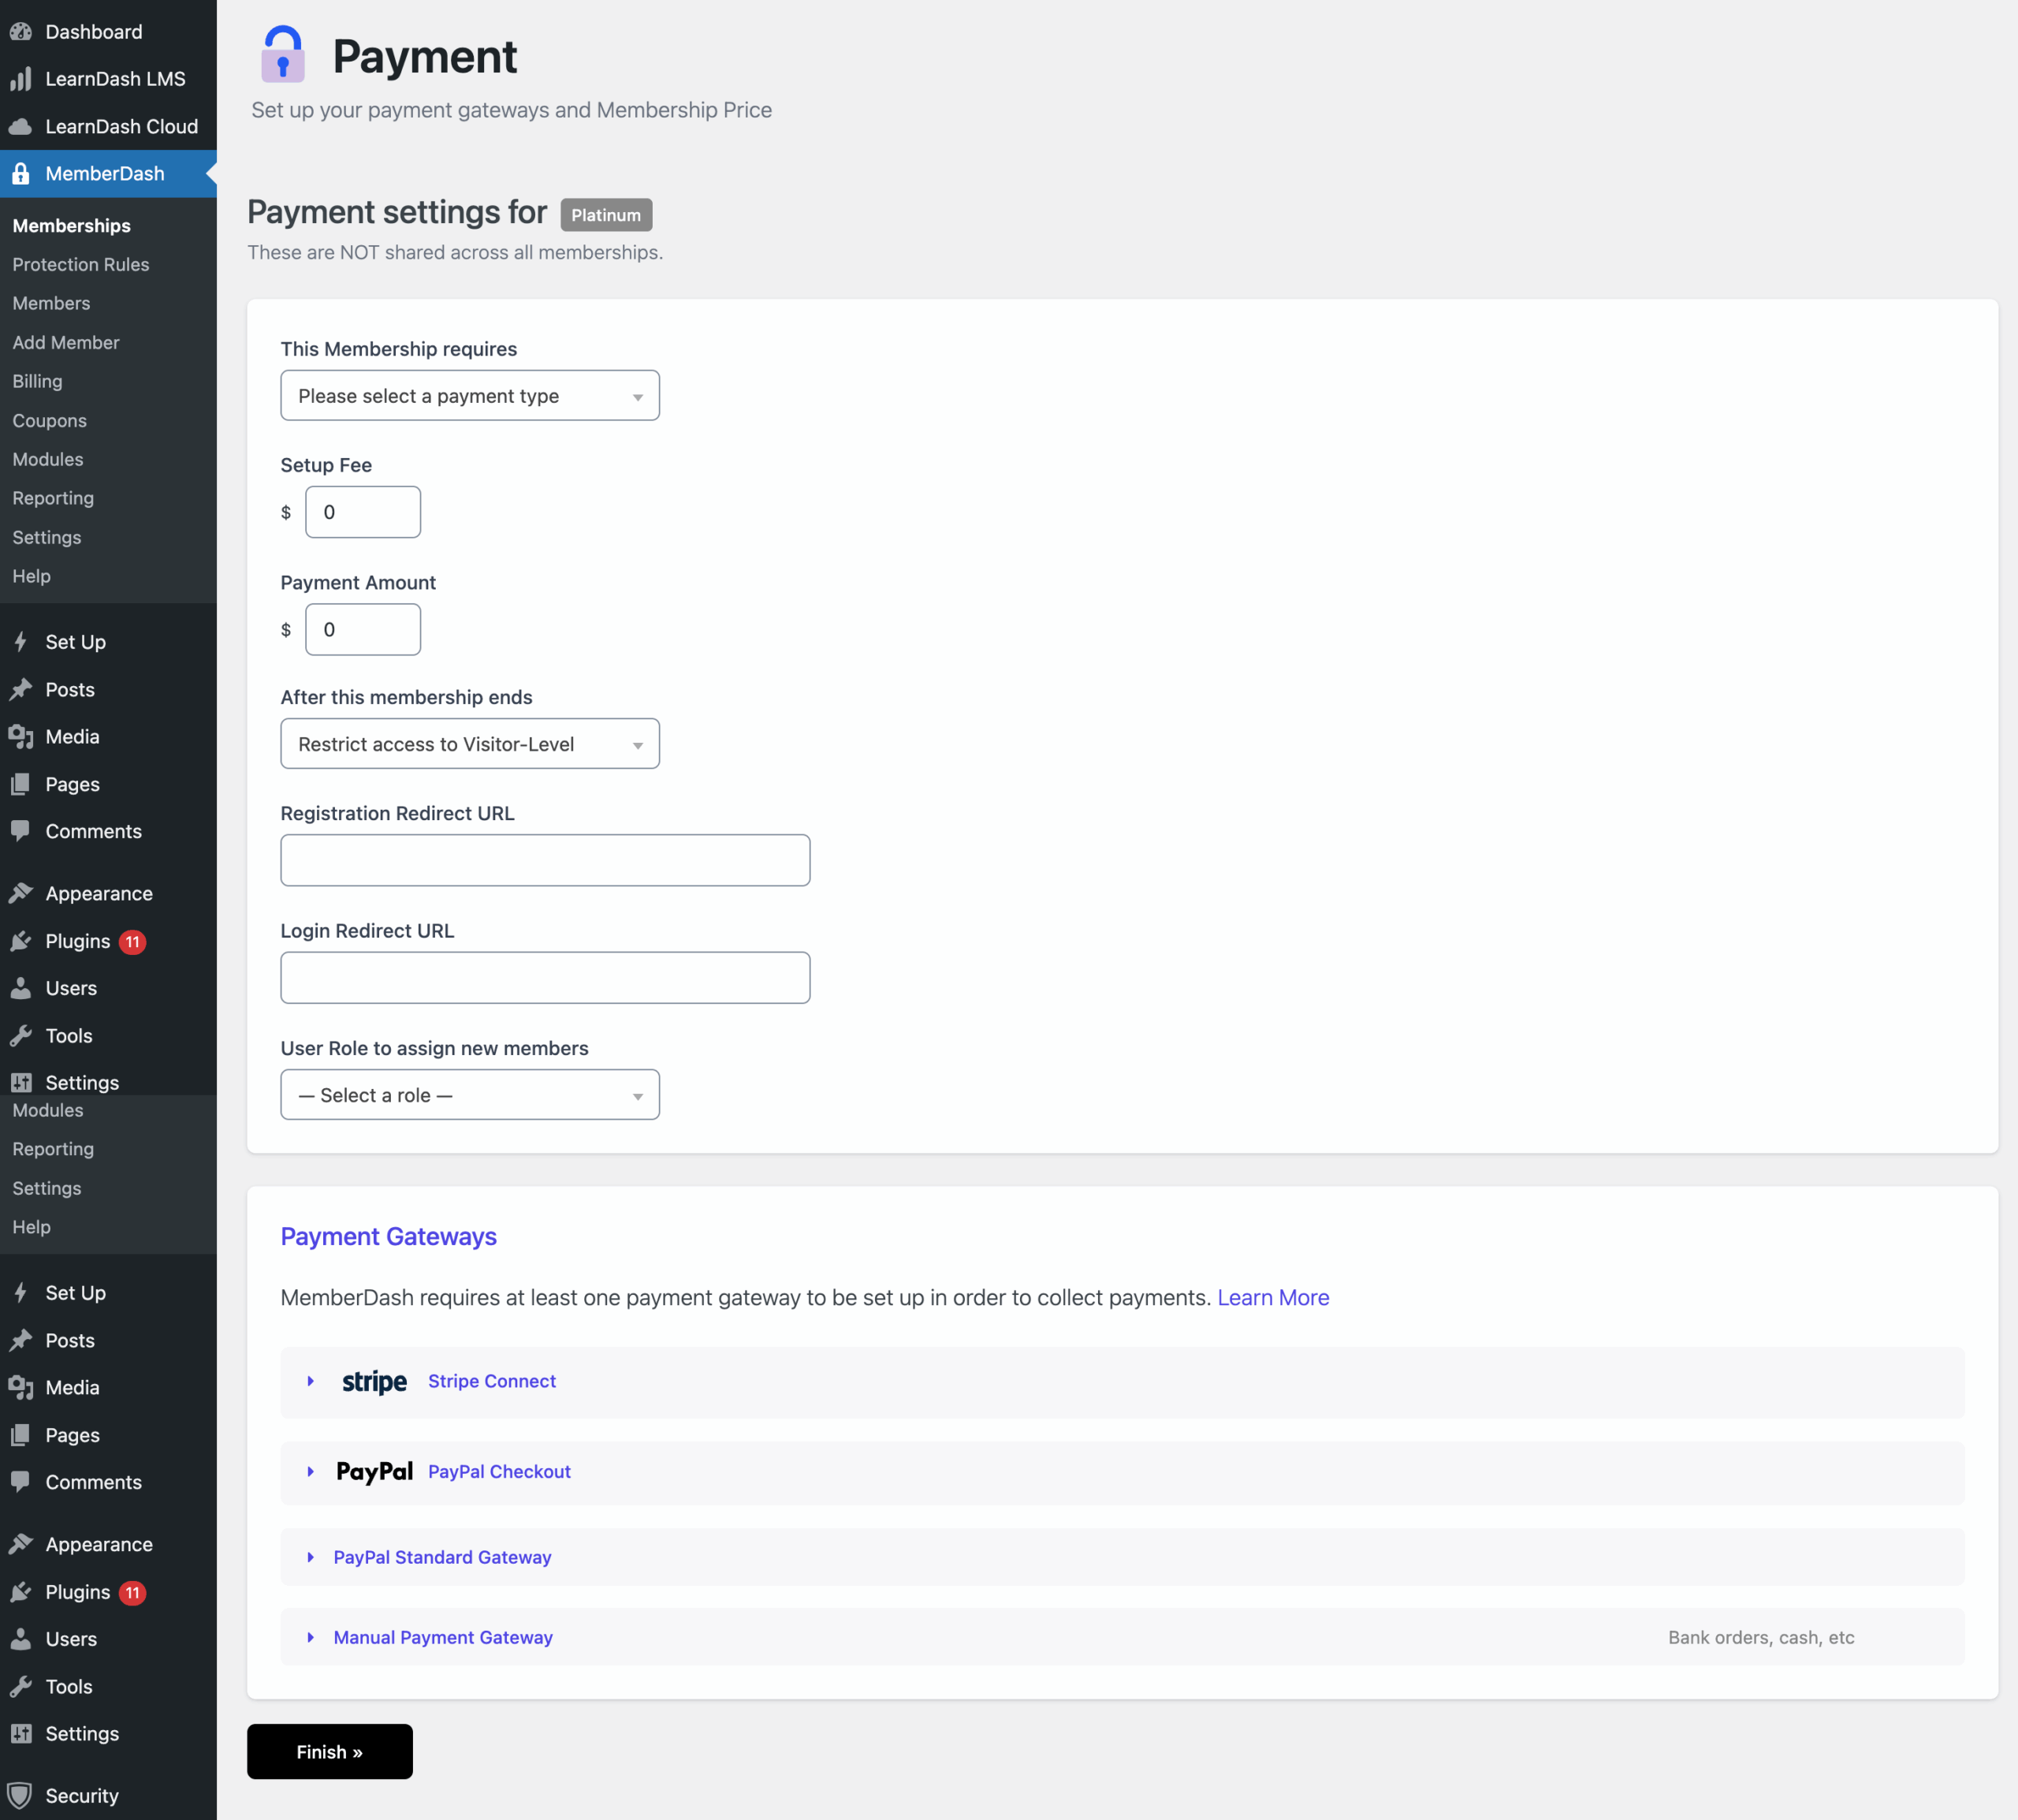Follow the Learn More link
2018x1820 pixels.
1272,1297
